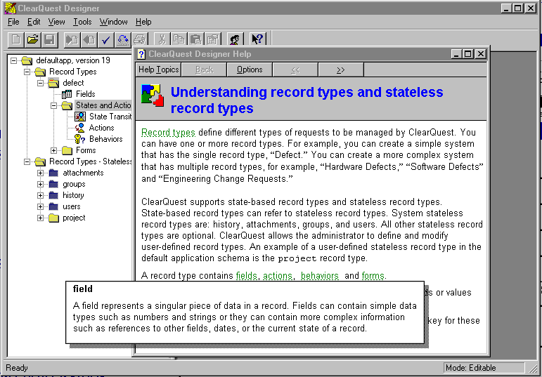This screenshot has width=542, height=377.
Task: Click the Save floppy disk icon
Action: pos(49,40)
